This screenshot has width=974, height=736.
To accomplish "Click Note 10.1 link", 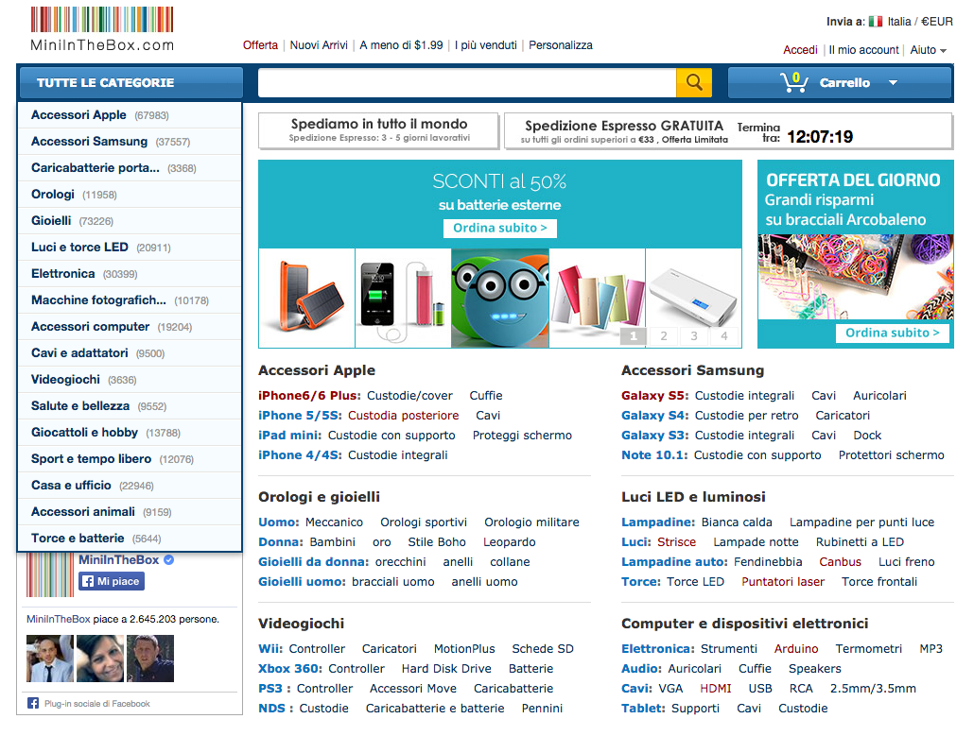I will click(654, 455).
